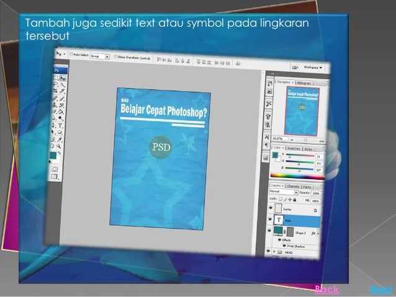Hide the Drop Shadow effect
The height and width of the screenshot is (297, 396).
pos(284,246)
